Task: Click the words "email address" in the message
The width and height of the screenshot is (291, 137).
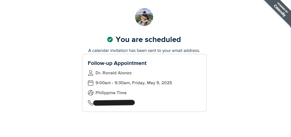Action: point(187,51)
